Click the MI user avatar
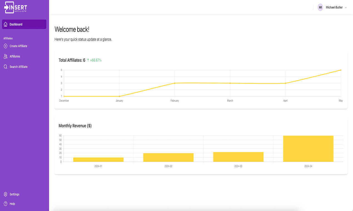Image resolution: width=353 pixels, height=211 pixels. (x=320, y=7)
